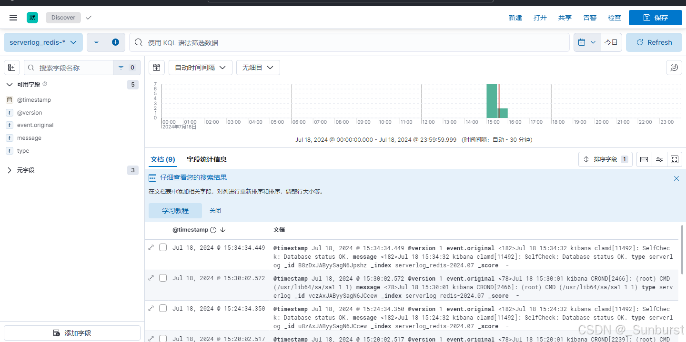Switch to the 字段统计信息 tab

[207, 159]
